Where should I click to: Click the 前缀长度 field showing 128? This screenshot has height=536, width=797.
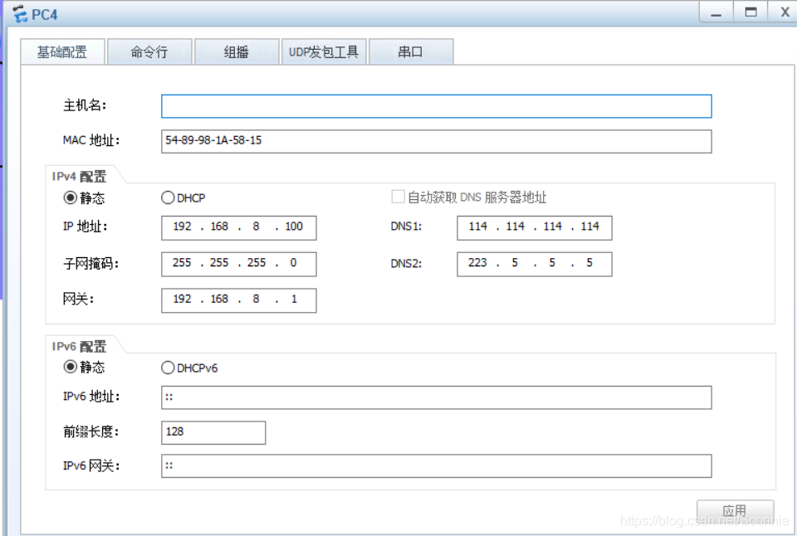[213, 432]
